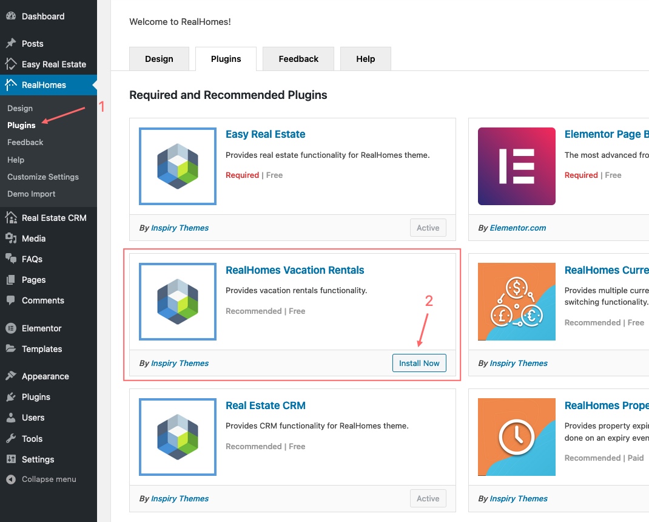Switch to the Feedback tab
This screenshot has width=649, height=522.
coord(298,59)
